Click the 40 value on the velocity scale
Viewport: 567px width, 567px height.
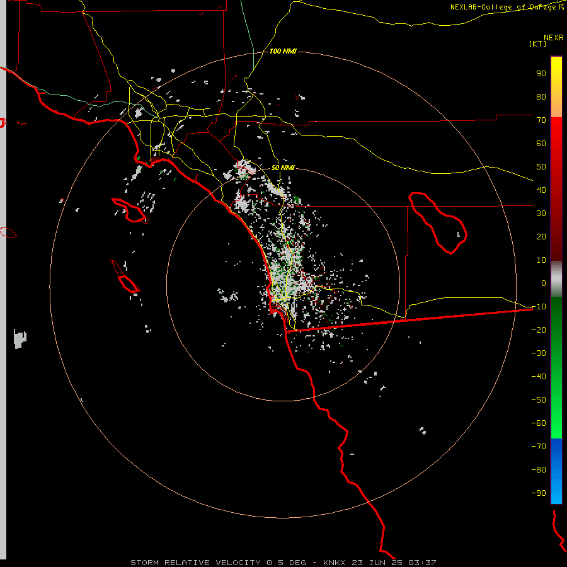pyautogui.click(x=541, y=190)
